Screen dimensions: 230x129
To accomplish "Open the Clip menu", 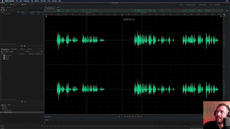I will pos(32,1).
